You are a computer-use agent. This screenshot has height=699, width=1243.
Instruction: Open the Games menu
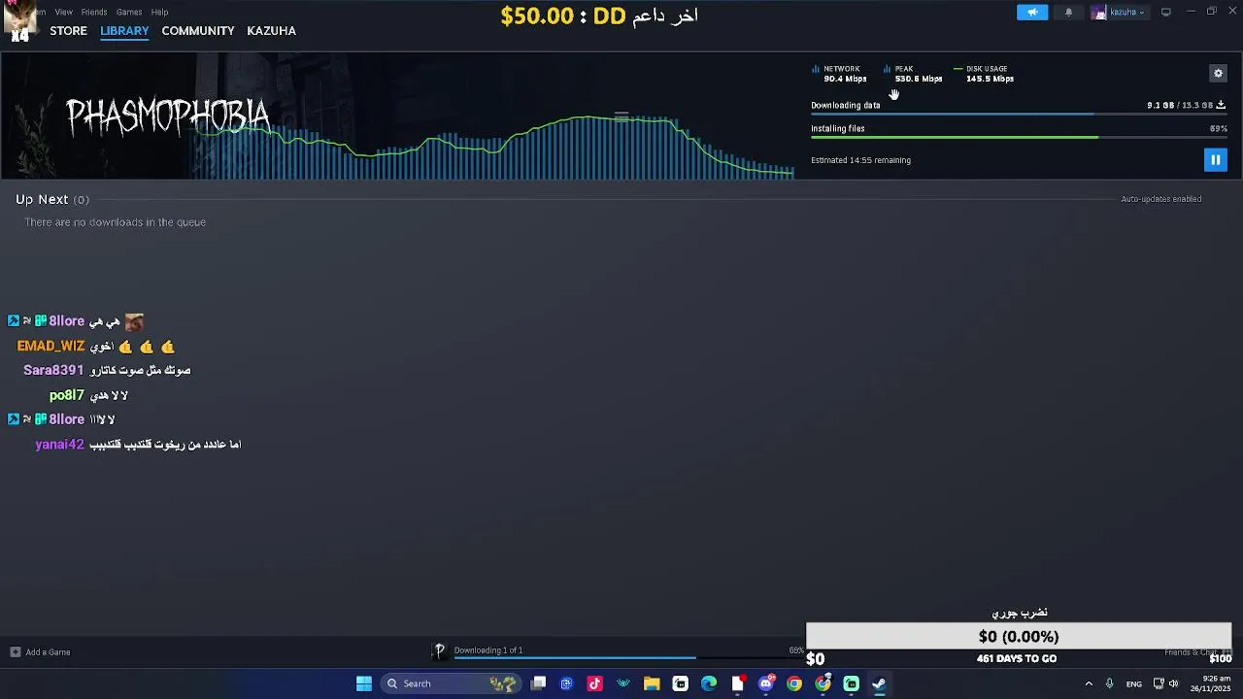coord(129,12)
